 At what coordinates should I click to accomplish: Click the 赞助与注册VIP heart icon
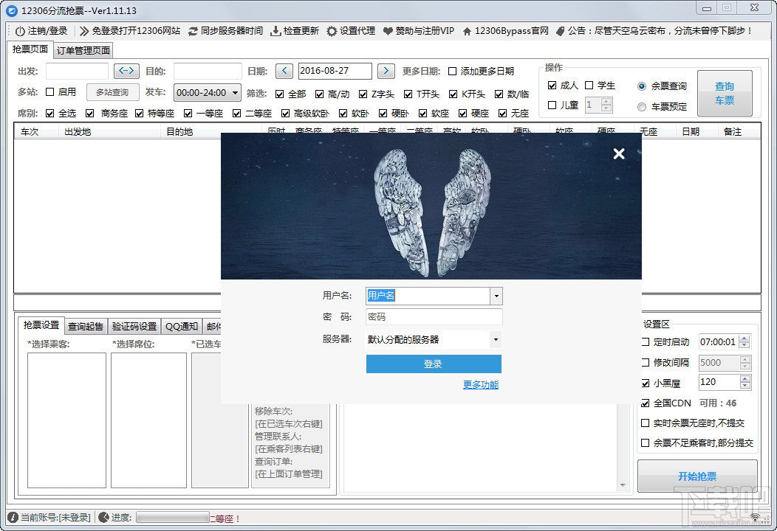tap(387, 32)
